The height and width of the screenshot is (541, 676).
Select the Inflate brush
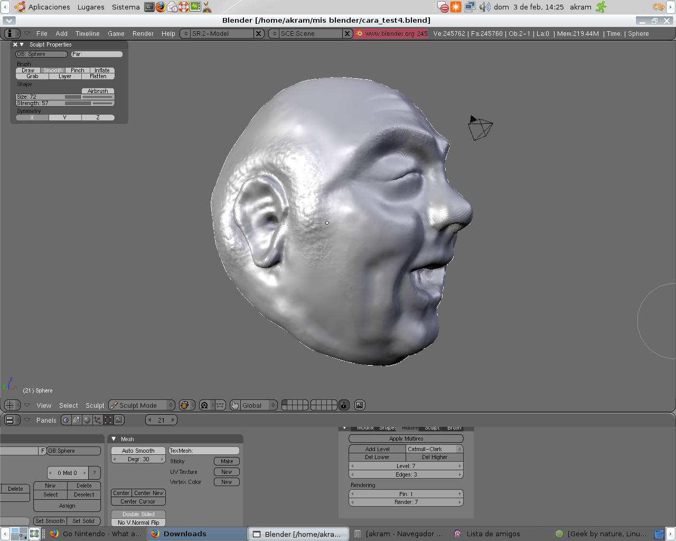pos(102,70)
